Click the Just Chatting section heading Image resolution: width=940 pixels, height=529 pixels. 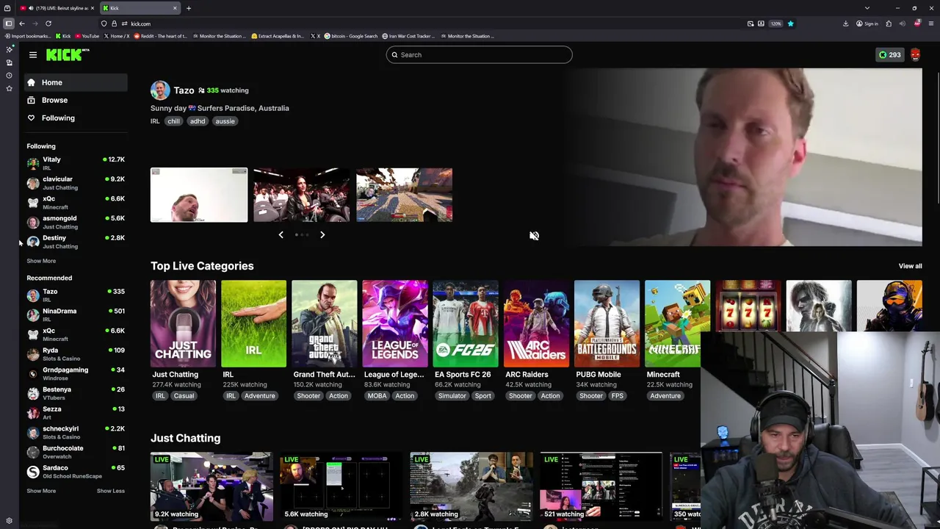point(185,438)
